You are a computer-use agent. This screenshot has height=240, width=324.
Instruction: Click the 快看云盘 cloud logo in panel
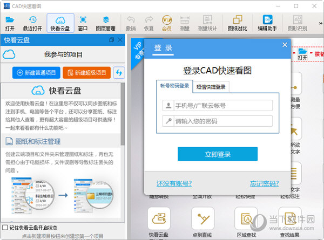pos(38,91)
